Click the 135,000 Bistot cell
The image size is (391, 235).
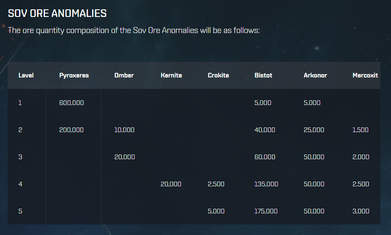pyautogui.click(x=266, y=184)
